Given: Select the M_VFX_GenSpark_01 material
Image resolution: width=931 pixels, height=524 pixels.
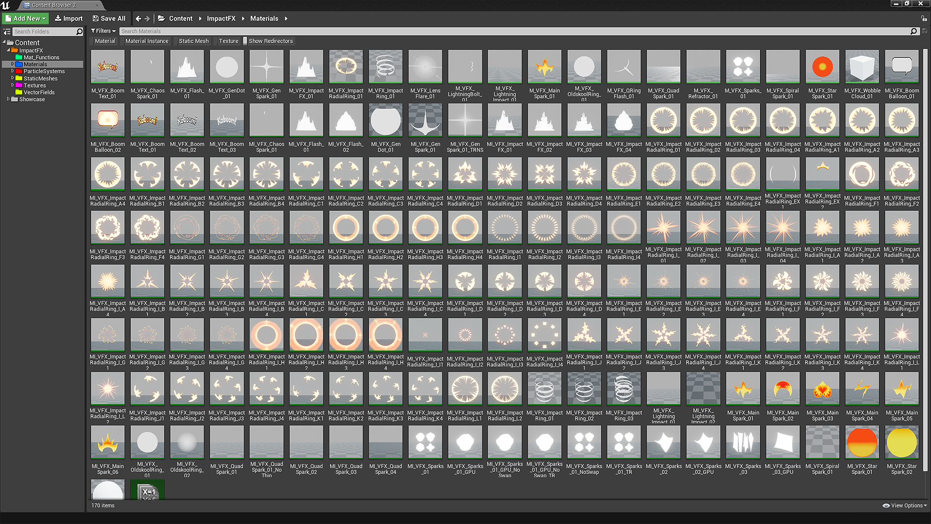Looking at the screenshot, I should coord(267,74).
